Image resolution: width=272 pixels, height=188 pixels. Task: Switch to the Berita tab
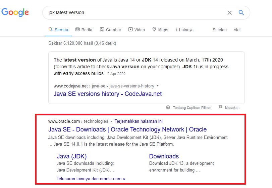click(84, 30)
